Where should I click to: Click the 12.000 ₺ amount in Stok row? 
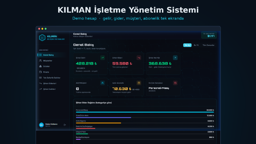coord(210,116)
